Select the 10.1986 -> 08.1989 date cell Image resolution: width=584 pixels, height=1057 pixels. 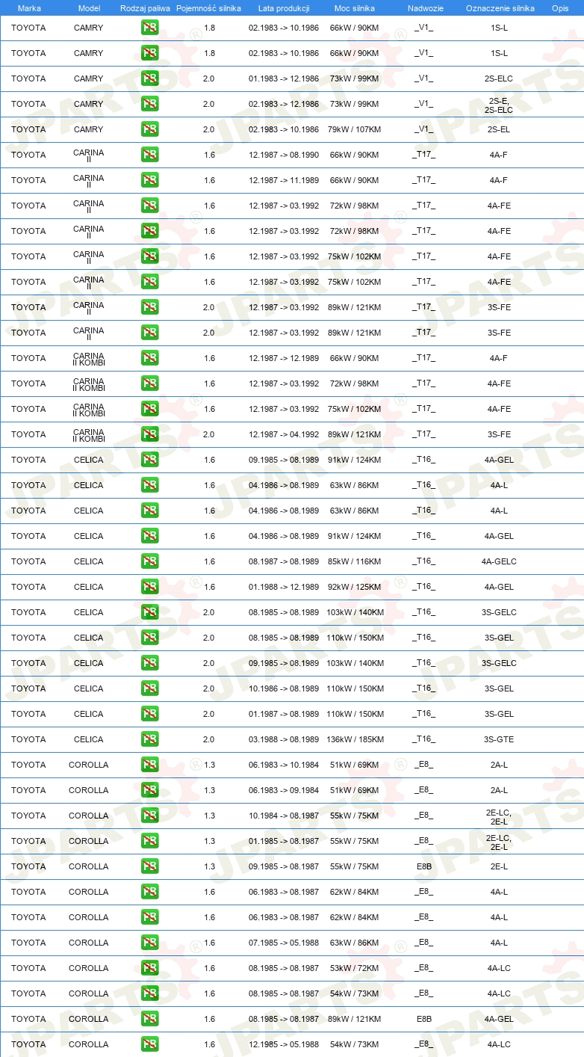[284, 688]
